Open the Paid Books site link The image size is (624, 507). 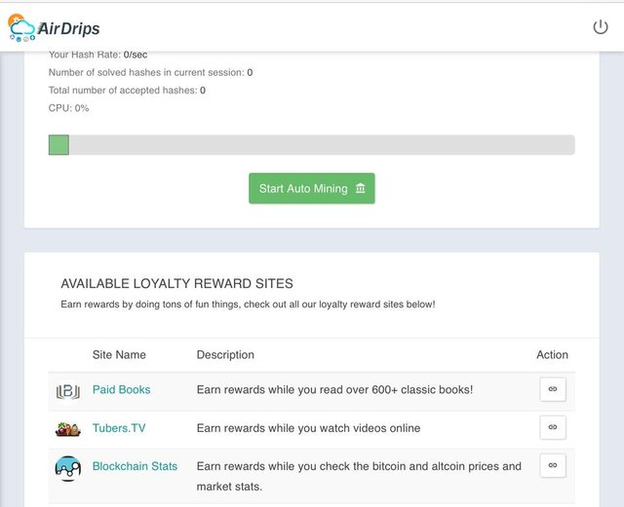(x=121, y=389)
